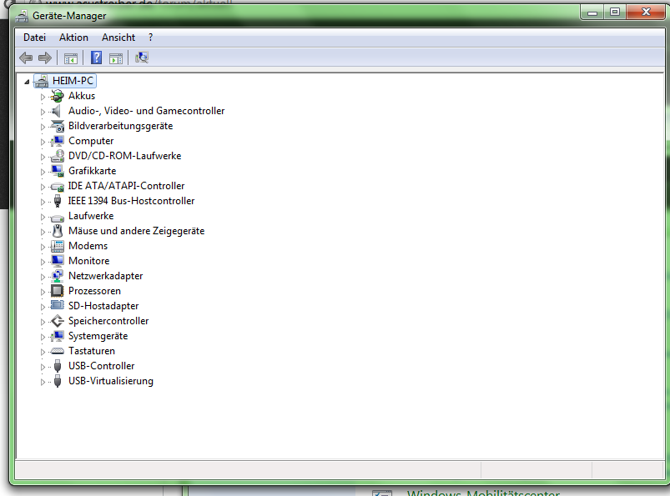The width and height of the screenshot is (670, 496).
Task: Select Mäuse und andere Zeigegeräte label
Action: (x=136, y=231)
